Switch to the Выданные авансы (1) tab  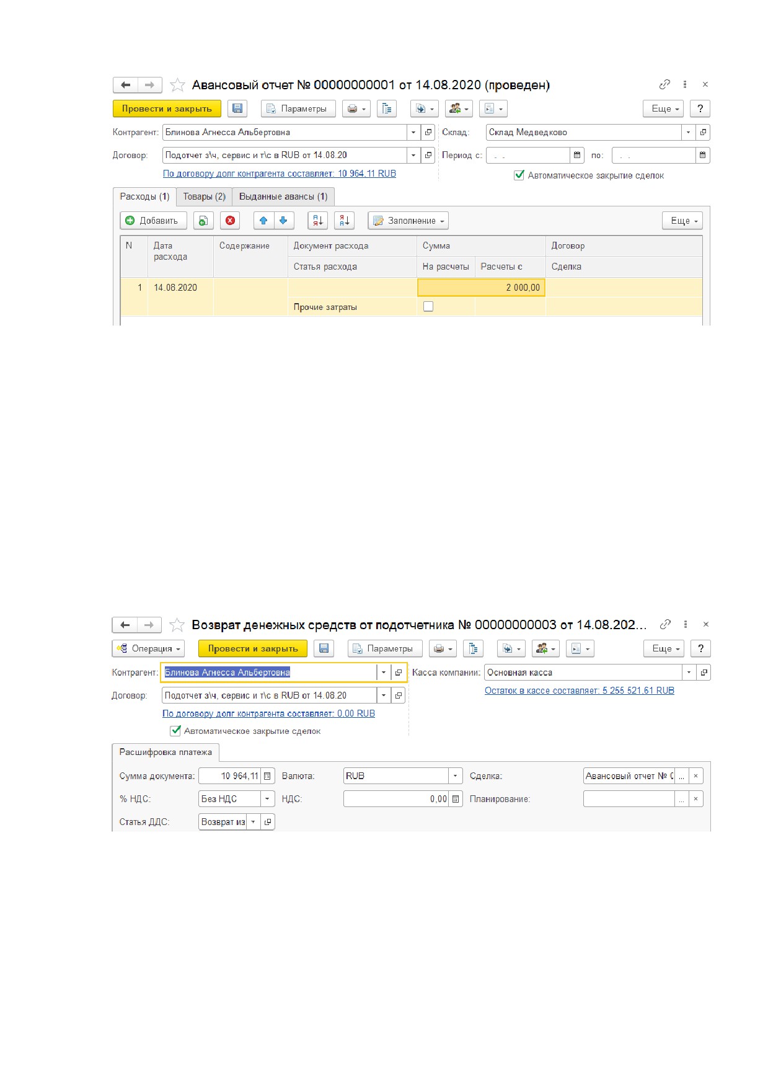(283, 196)
